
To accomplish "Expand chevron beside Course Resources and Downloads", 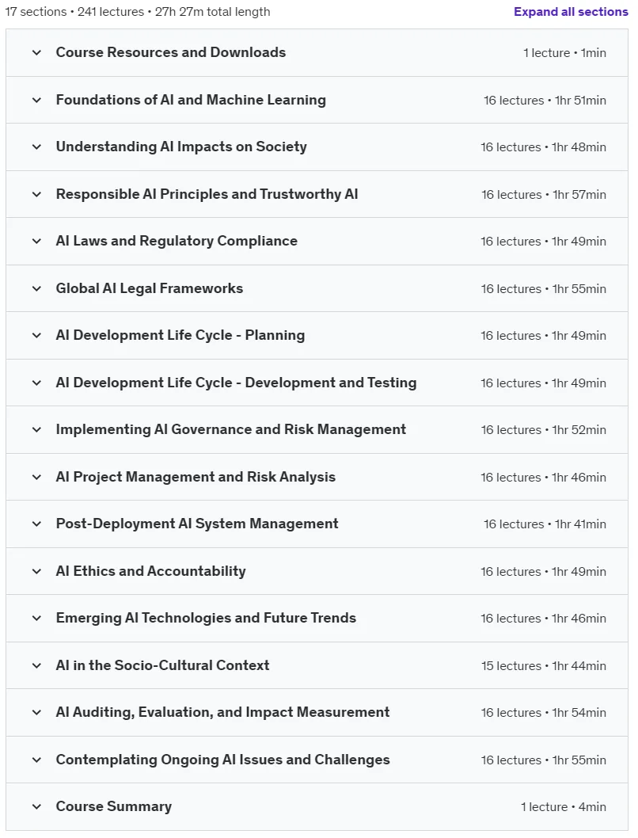I will coord(36,52).
